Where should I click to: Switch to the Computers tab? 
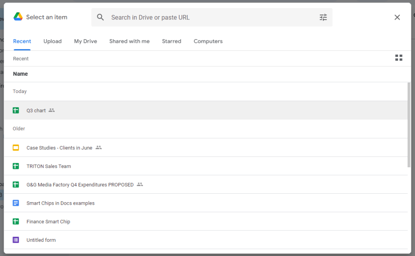[208, 41]
